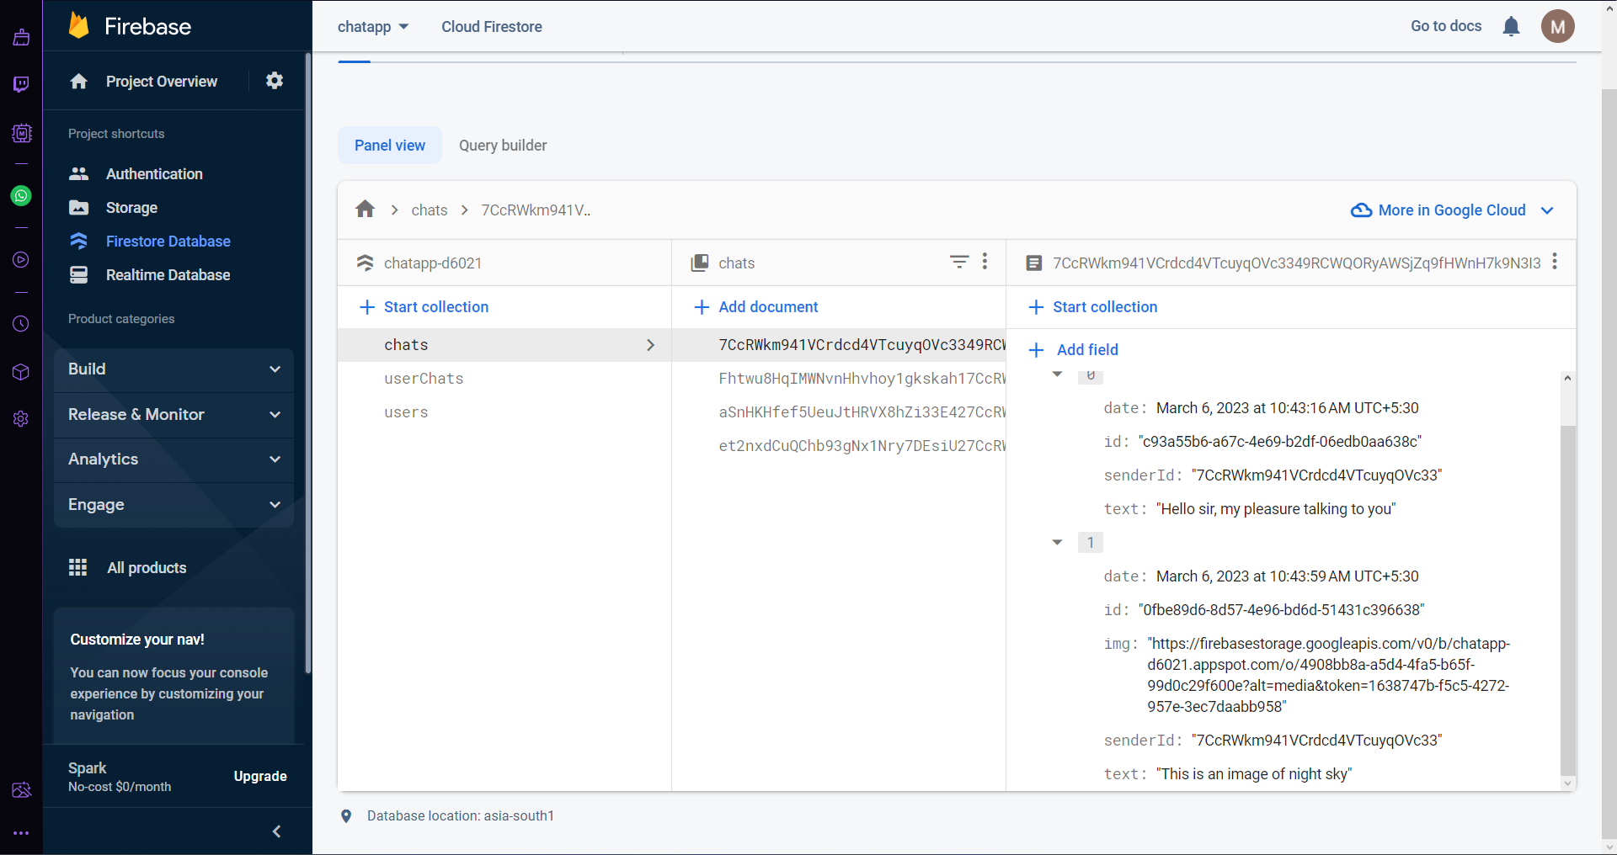Screen dimensions: 1617x855
Task: Open the chatapp project dropdown
Action: (372, 26)
